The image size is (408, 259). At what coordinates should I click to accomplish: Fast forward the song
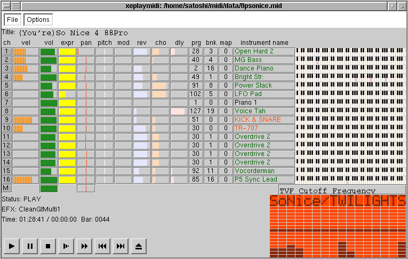(x=84, y=246)
